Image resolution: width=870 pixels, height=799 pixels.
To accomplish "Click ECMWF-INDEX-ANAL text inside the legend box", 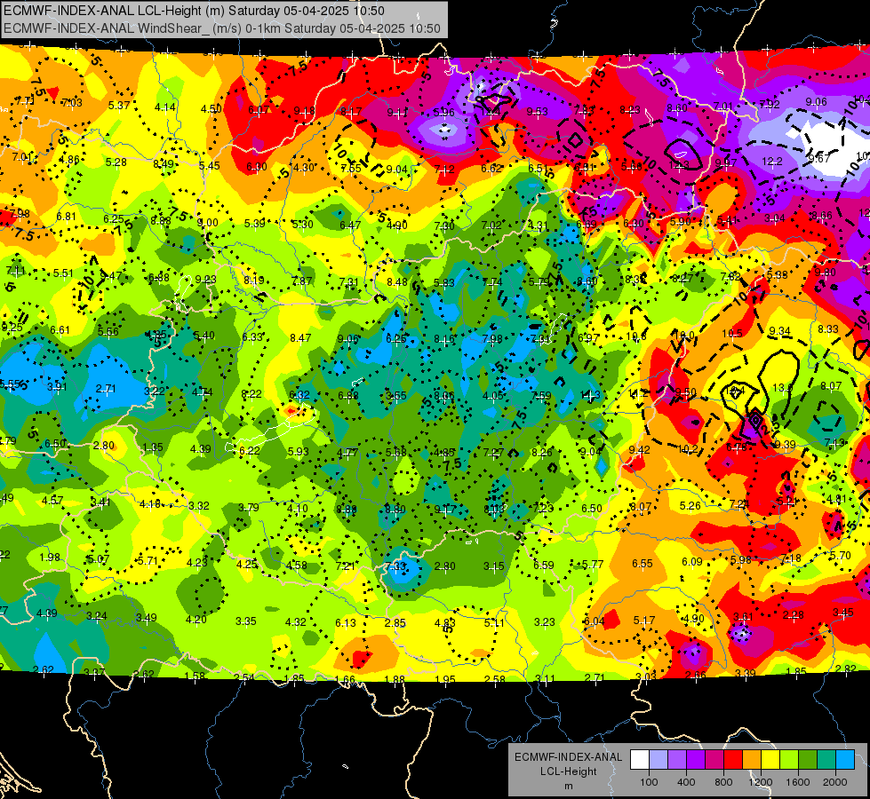I will pos(568,757).
